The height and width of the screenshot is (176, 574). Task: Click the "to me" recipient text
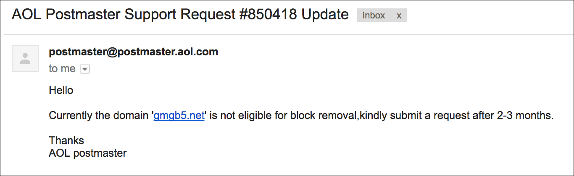coord(62,69)
